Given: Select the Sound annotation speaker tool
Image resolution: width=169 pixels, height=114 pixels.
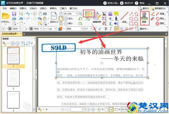Looking at the screenshot, I should [116, 24].
